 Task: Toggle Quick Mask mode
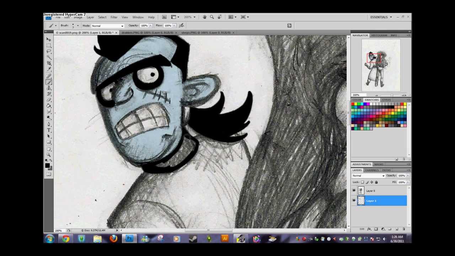tap(49, 174)
